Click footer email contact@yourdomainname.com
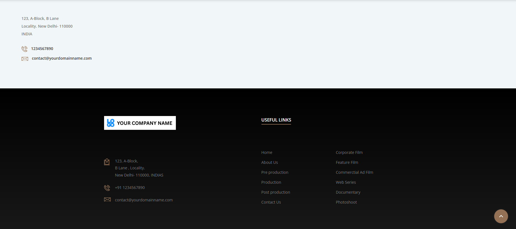 [144, 200]
